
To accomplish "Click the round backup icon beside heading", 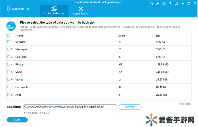I will (x=11, y=26).
